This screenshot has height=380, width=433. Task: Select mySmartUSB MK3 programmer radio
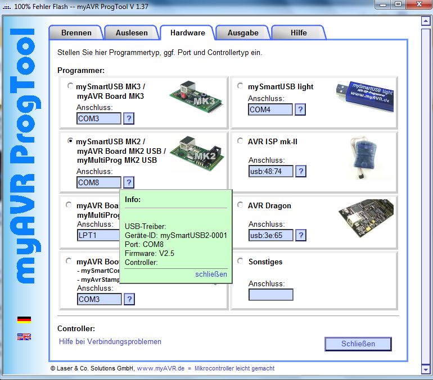pyautogui.click(x=70, y=86)
